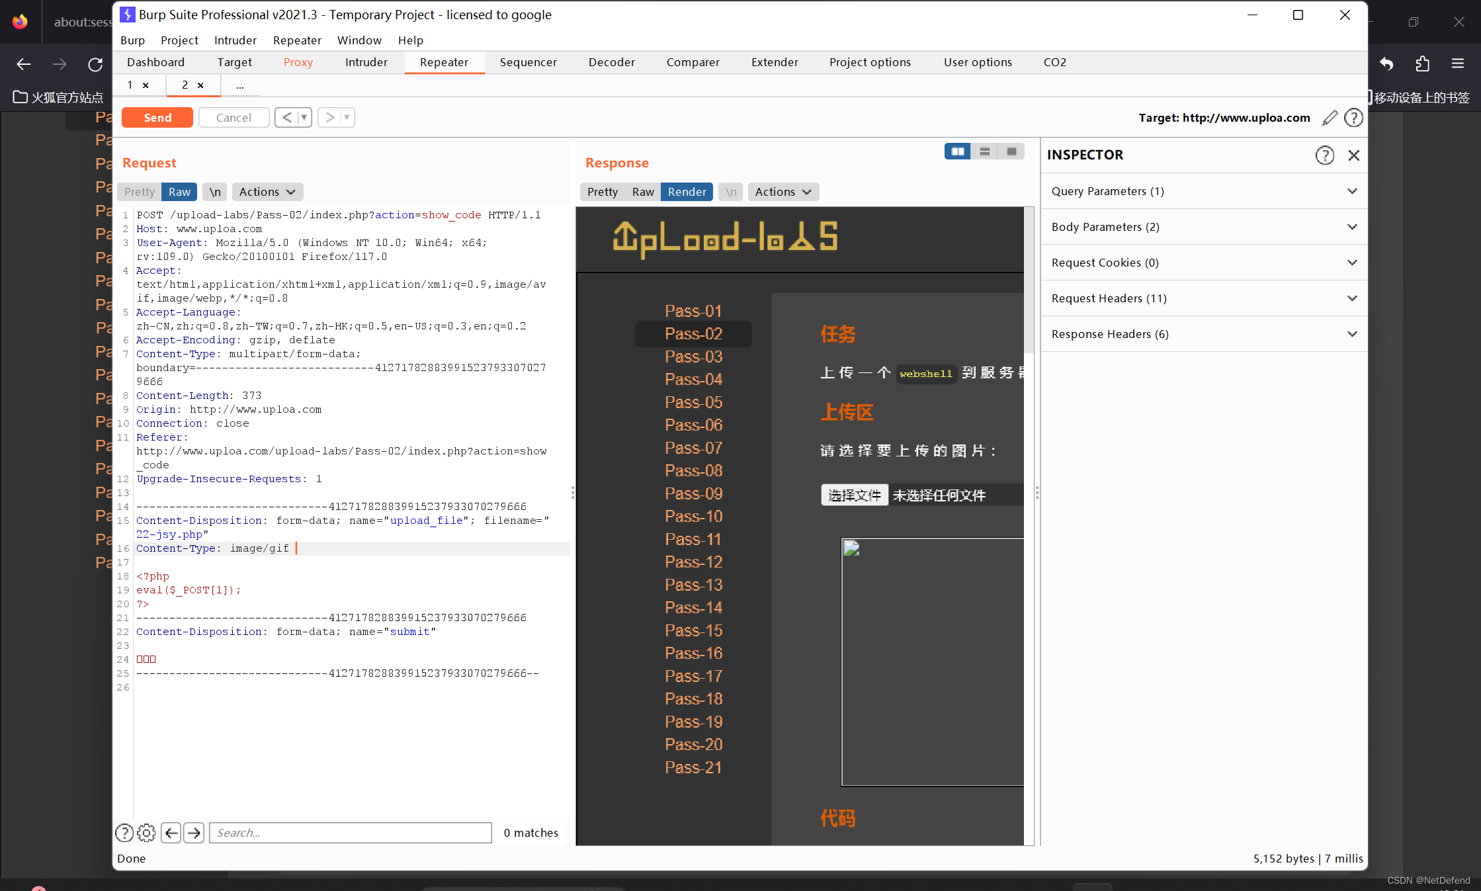Expand Body Parameters section

(x=1204, y=227)
